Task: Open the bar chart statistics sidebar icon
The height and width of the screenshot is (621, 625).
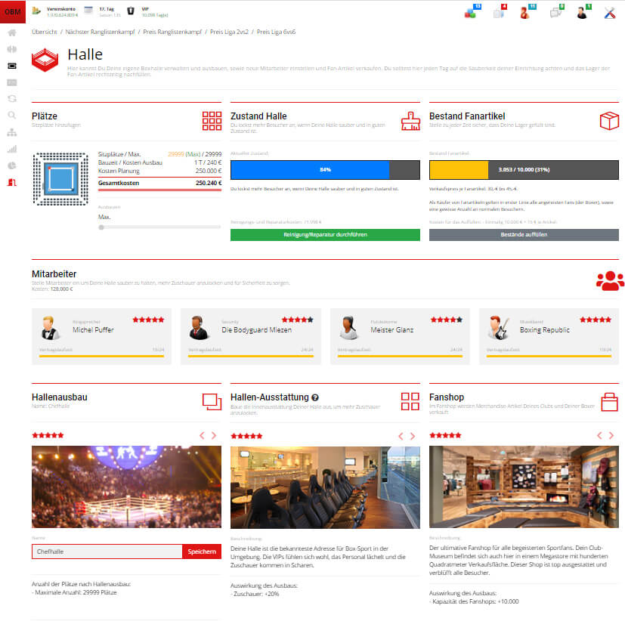Action: [x=12, y=149]
